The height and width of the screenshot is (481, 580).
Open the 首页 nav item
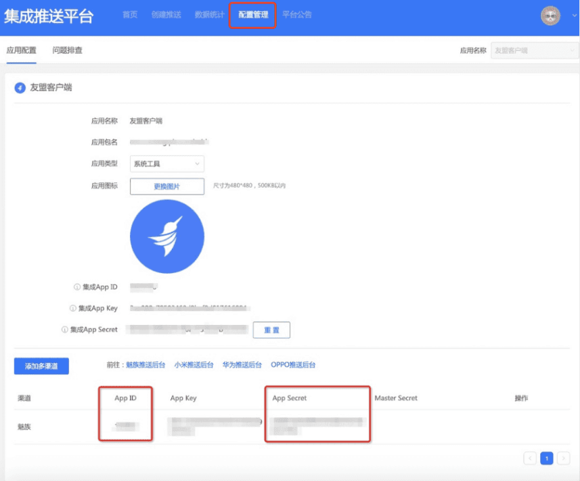coord(130,15)
